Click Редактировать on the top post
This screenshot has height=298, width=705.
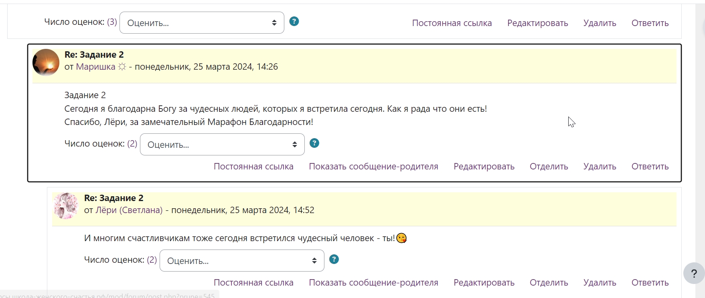537,23
